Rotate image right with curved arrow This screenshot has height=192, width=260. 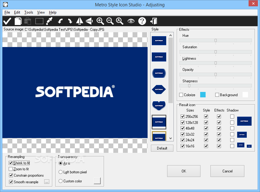click(70, 21)
